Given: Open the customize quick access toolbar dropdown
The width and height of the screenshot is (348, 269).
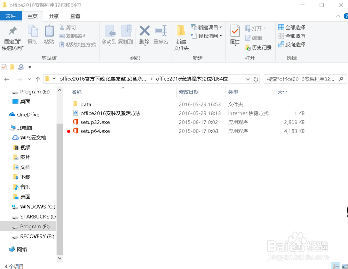Looking at the screenshot, I should [30, 67].
